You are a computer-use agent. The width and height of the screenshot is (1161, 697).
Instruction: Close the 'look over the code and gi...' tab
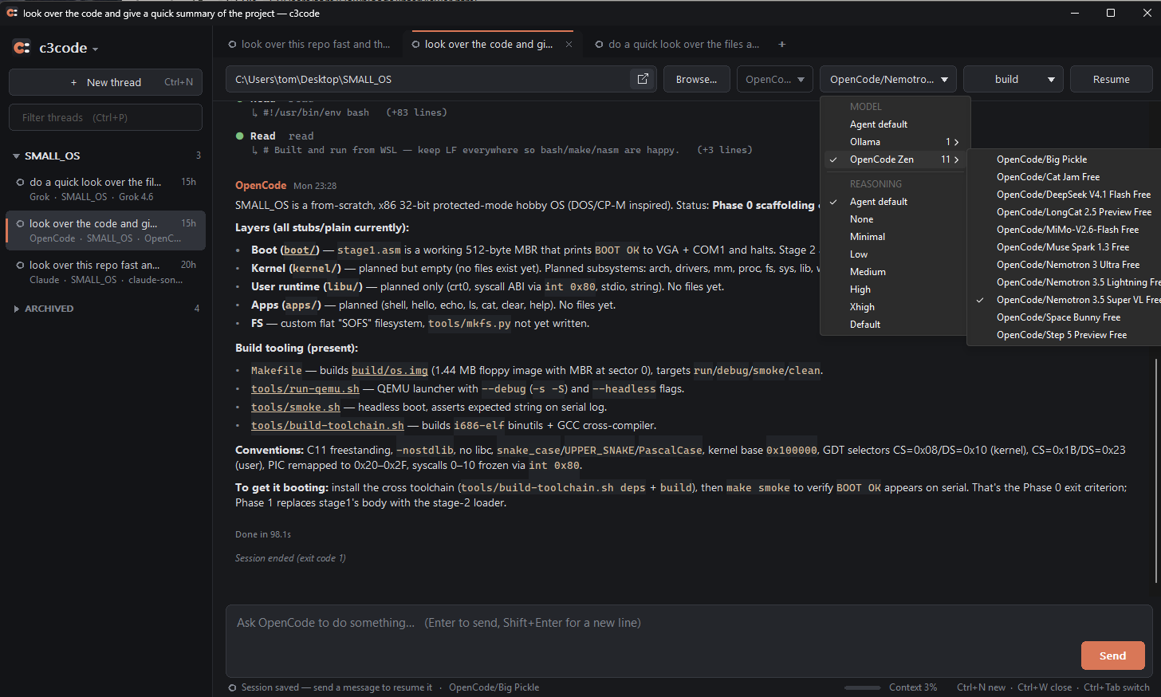(569, 45)
